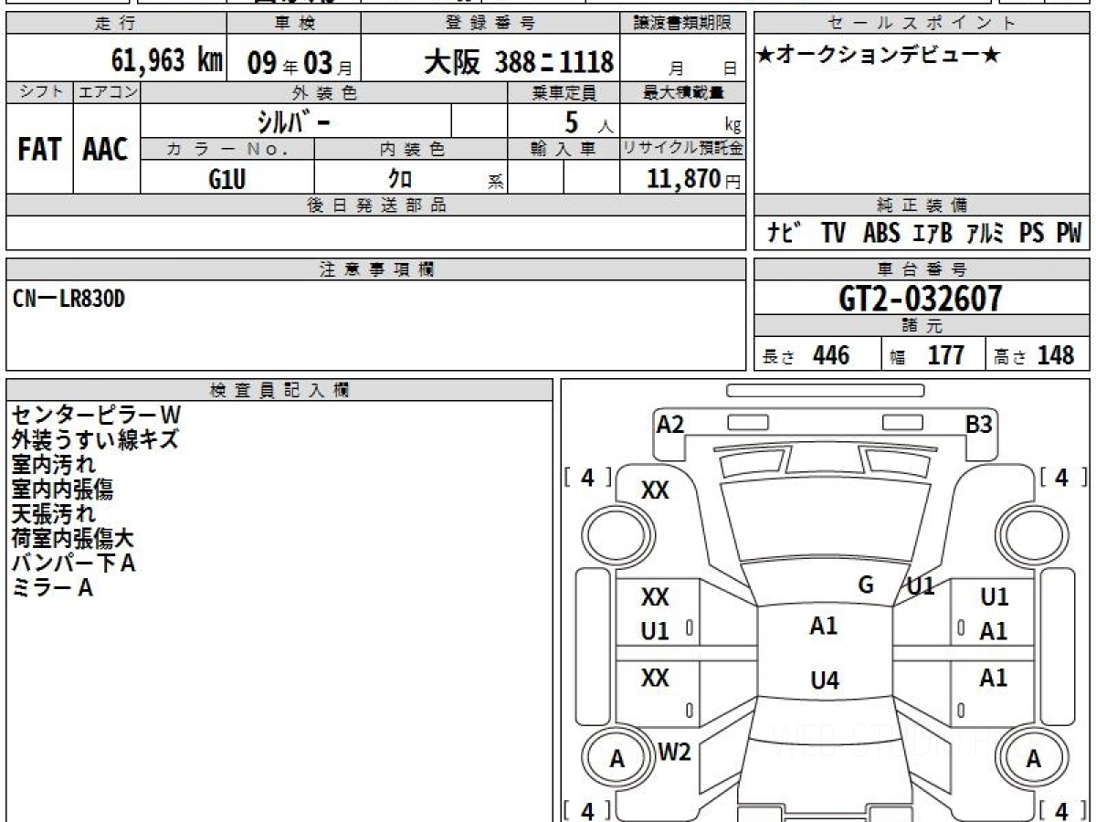The width and height of the screenshot is (1096, 822).
Task: Click the FAT shift value
Action: tap(39, 150)
